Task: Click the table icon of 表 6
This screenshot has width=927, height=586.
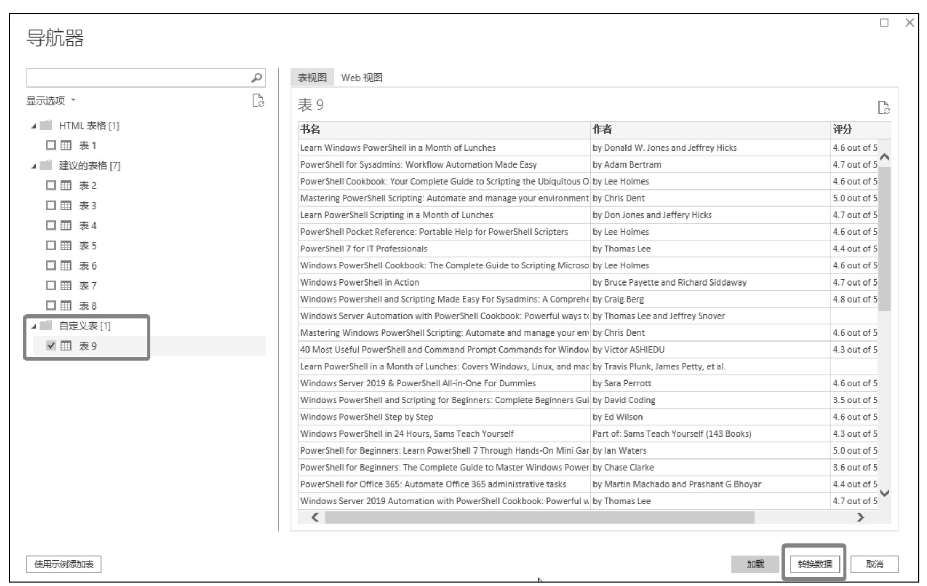Action: pyautogui.click(x=66, y=265)
